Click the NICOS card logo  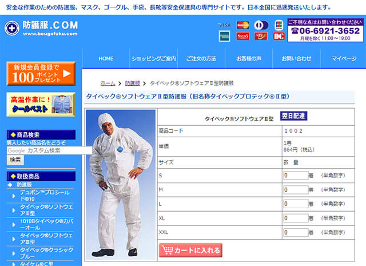tap(242, 36)
